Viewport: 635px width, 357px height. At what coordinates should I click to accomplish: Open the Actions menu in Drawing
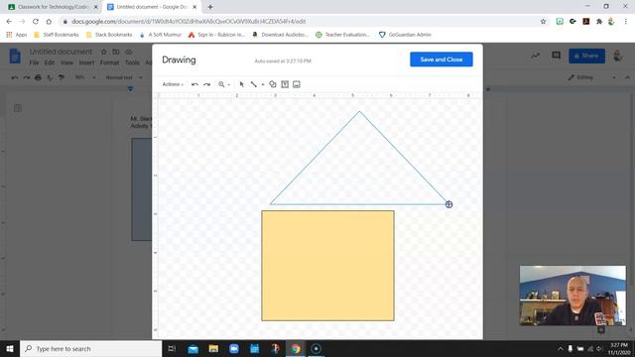(173, 84)
